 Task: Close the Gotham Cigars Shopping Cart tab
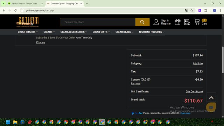point(81,3)
